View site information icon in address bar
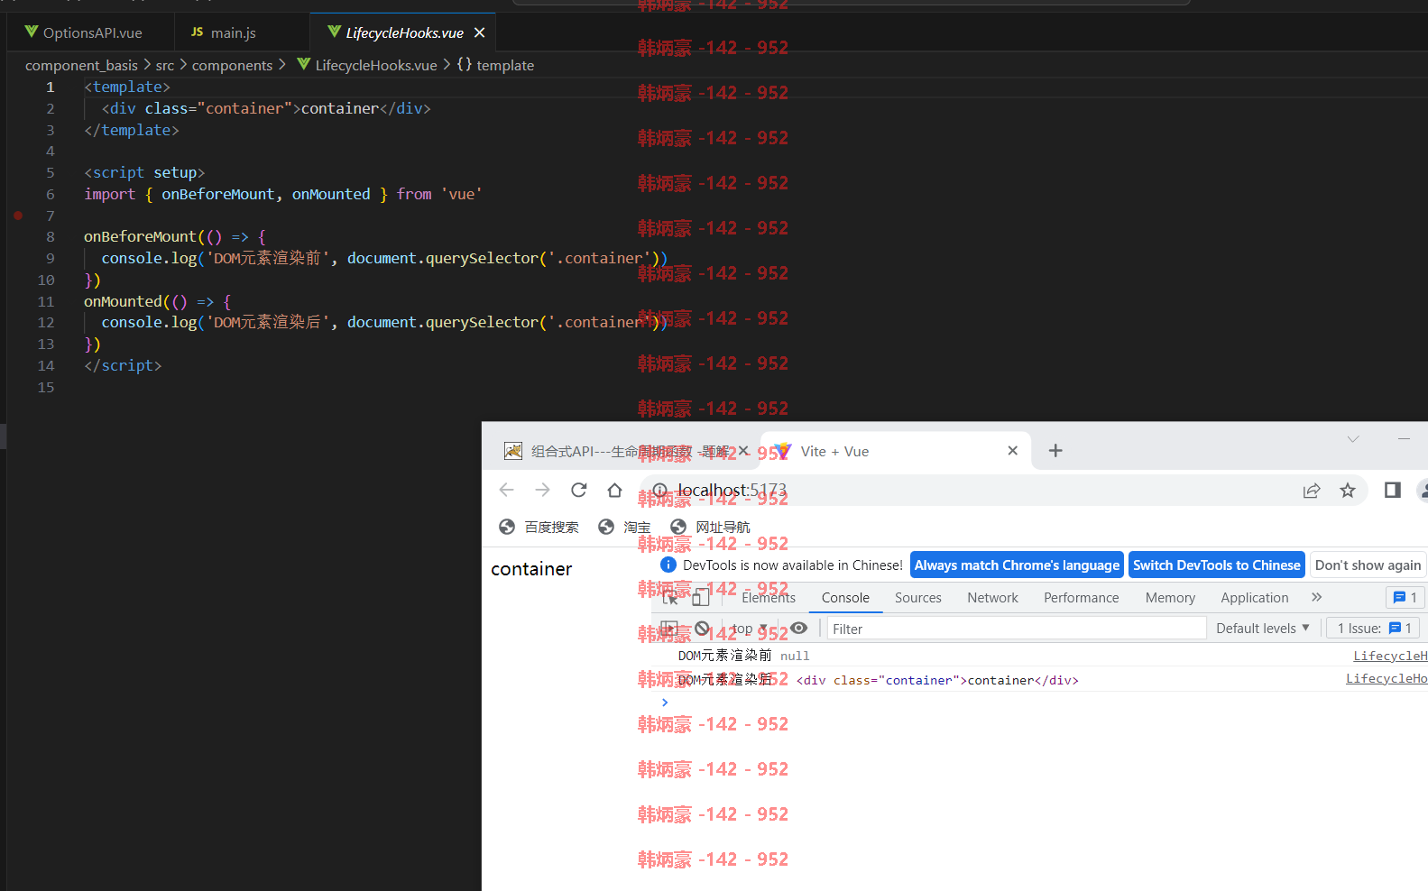Viewport: 1428px width, 891px height. pos(660,490)
